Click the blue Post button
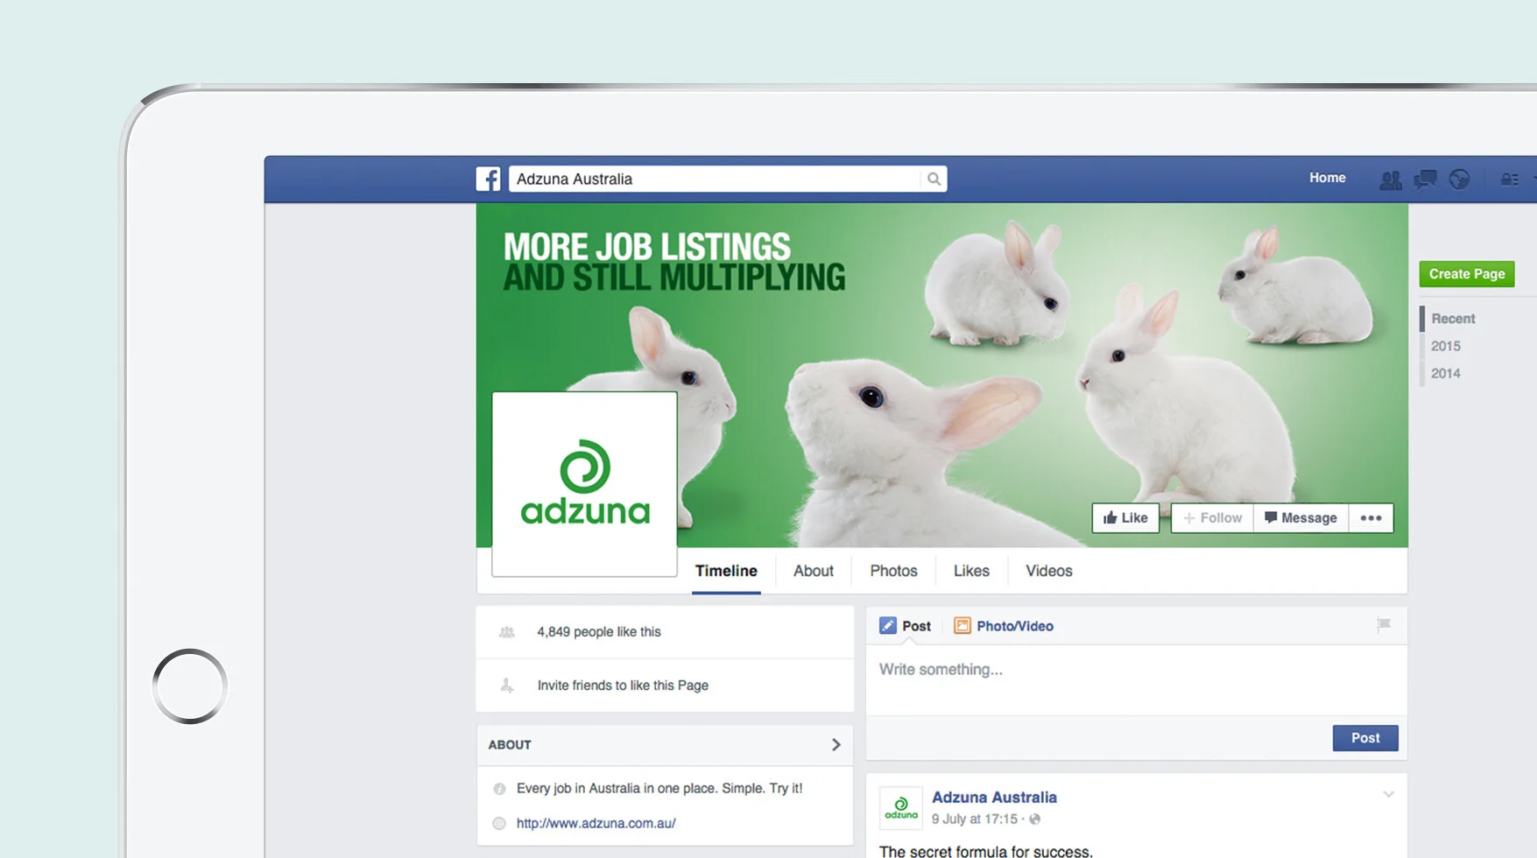Image resolution: width=1537 pixels, height=858 pixels. tap(1365, 738)
